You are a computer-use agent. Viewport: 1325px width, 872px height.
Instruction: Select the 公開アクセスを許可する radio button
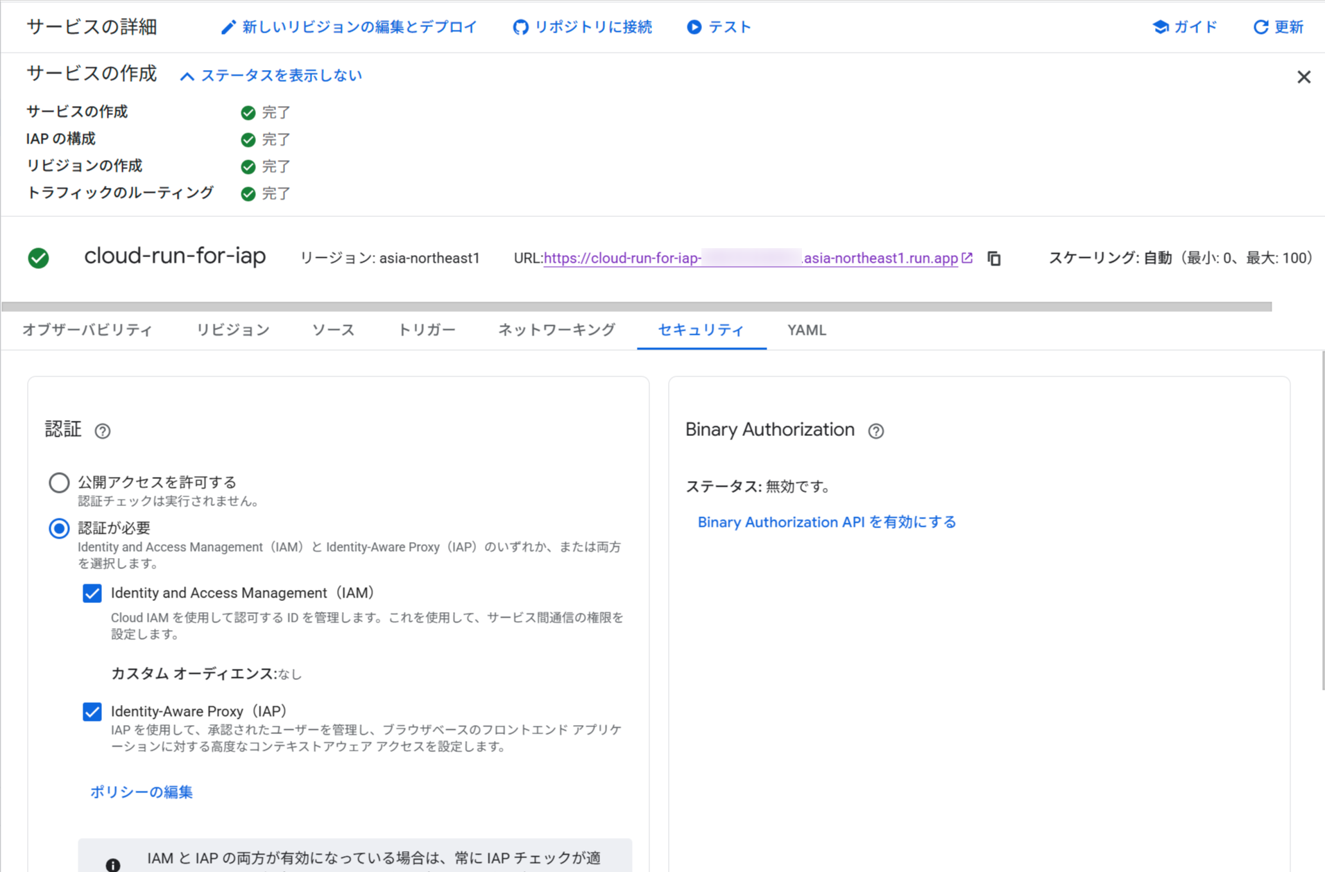pyautogui.click(x=58, y=482)
